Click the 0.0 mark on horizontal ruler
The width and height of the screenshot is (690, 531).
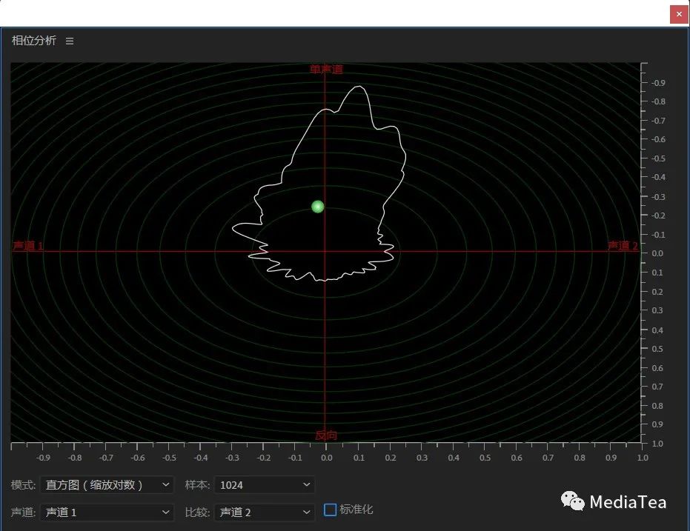[327, 458]
